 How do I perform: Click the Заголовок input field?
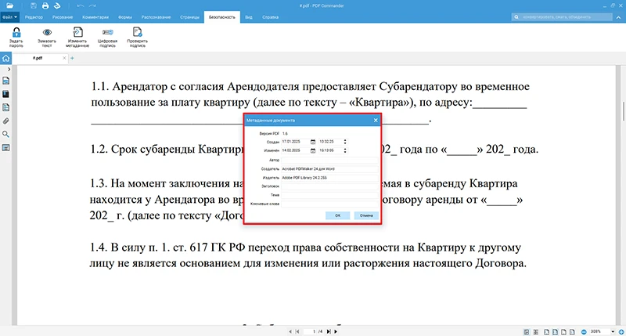tap(329, 186)
